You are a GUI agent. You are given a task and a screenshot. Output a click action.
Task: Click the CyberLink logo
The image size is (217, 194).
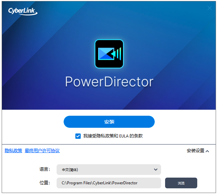(x=23, y=11)
